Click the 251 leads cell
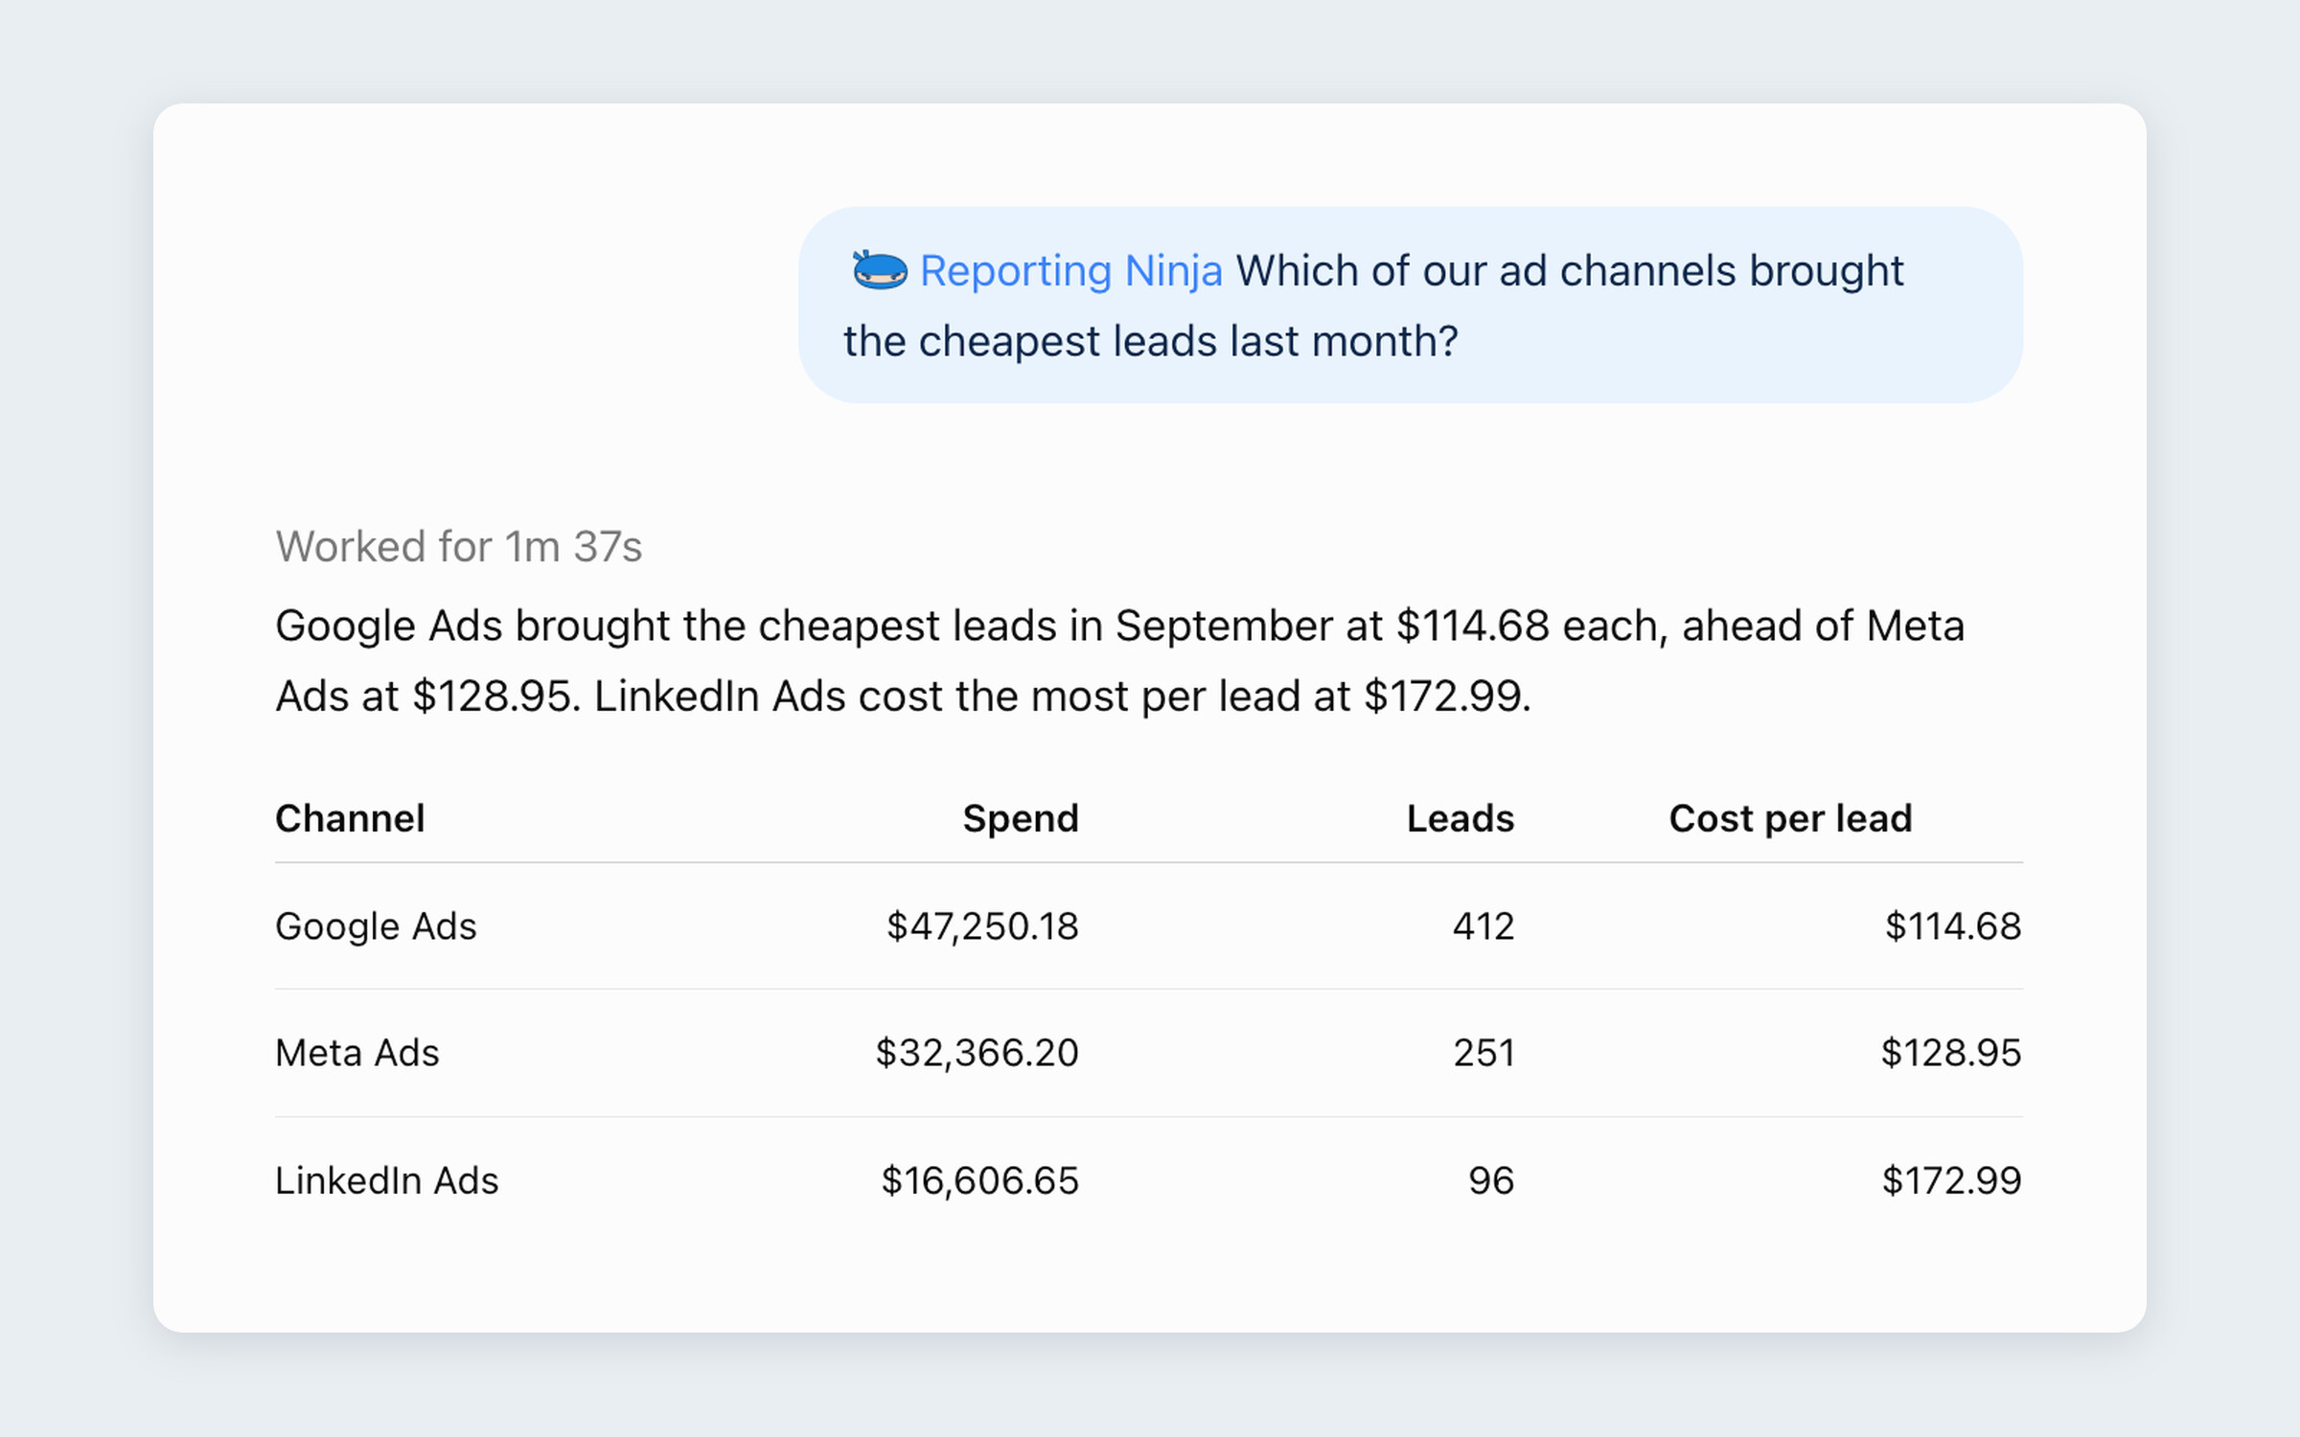Viewport: 2300px width, 1437px height. tap(1483, 1053)
